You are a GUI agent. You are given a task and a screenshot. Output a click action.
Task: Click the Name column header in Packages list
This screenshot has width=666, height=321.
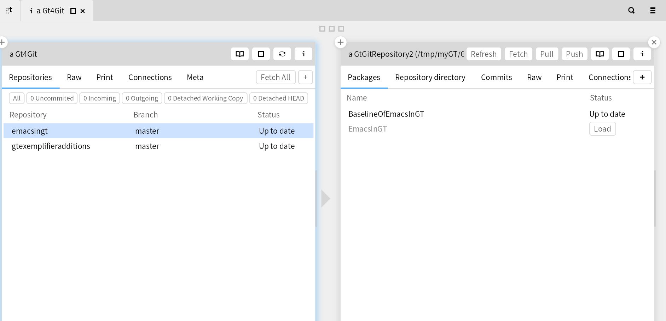pyautogui.click(x=357, y=98)
